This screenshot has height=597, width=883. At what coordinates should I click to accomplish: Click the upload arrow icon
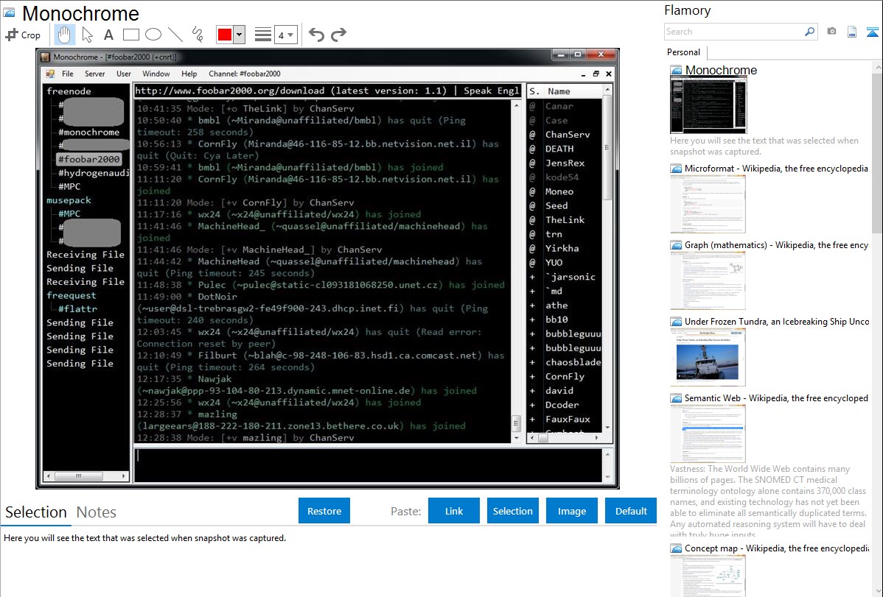tap(872, 32)
